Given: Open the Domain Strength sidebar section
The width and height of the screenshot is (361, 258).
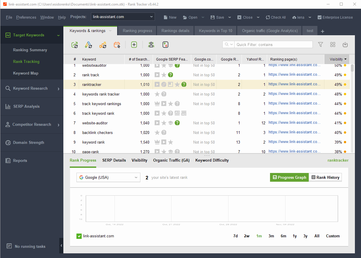Looking at the screenshot, I should coord(32,142).
